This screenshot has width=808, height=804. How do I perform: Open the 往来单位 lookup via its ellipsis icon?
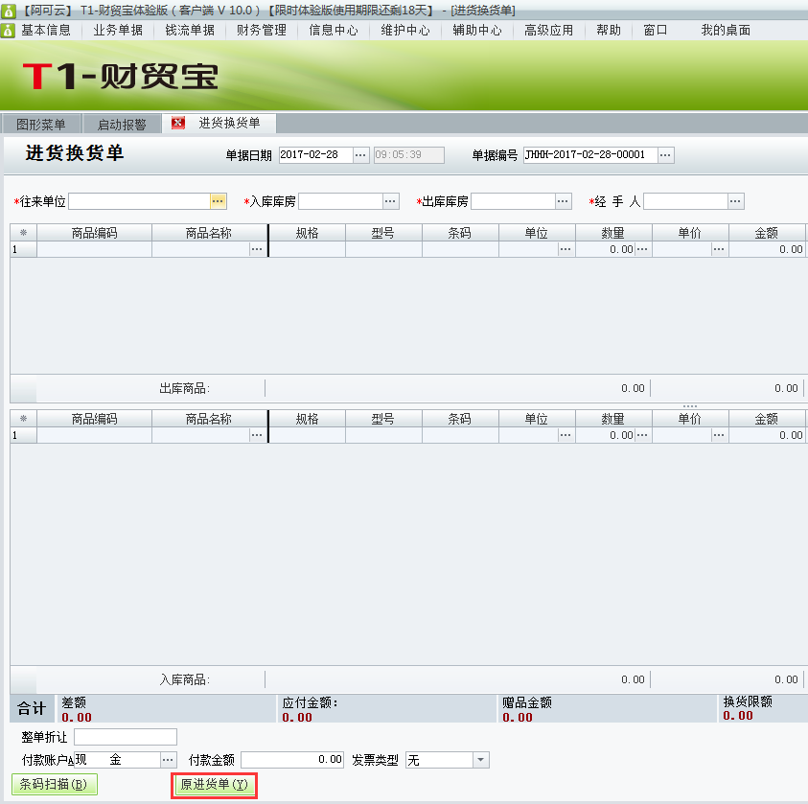coord(218,201)
